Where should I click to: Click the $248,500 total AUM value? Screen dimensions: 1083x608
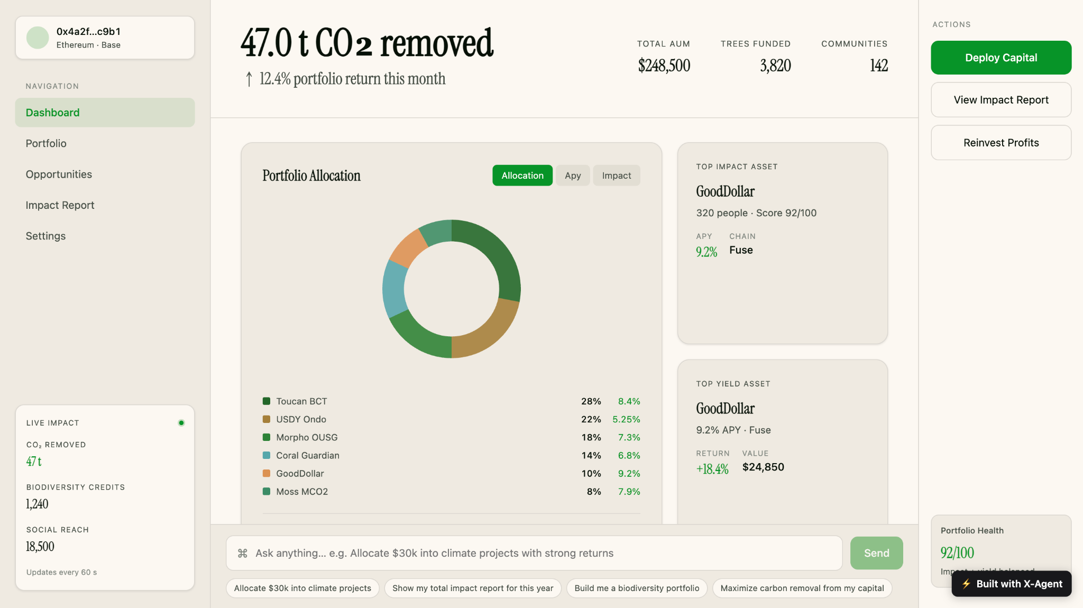point(664,66)
